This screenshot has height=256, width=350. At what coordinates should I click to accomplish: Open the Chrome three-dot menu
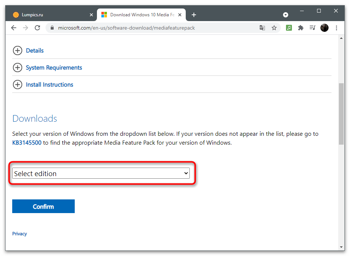pyautogui.click(x=336, y=28)
